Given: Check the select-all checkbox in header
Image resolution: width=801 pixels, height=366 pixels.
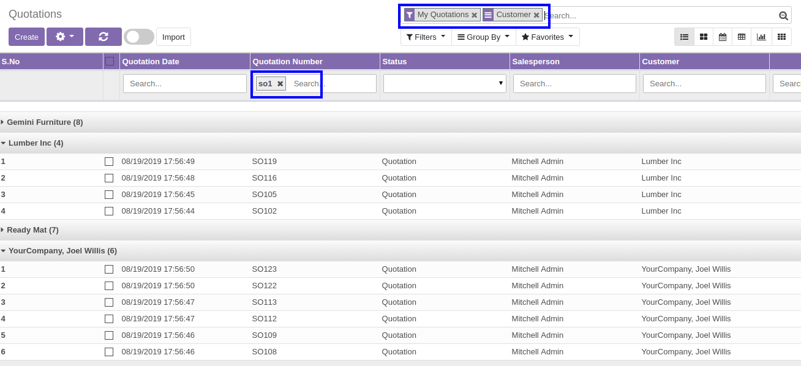Looking at the screenshot, I should (x=110, y=61).
